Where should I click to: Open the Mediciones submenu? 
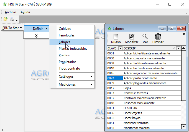pyautogui.click(x=72, y=85)
